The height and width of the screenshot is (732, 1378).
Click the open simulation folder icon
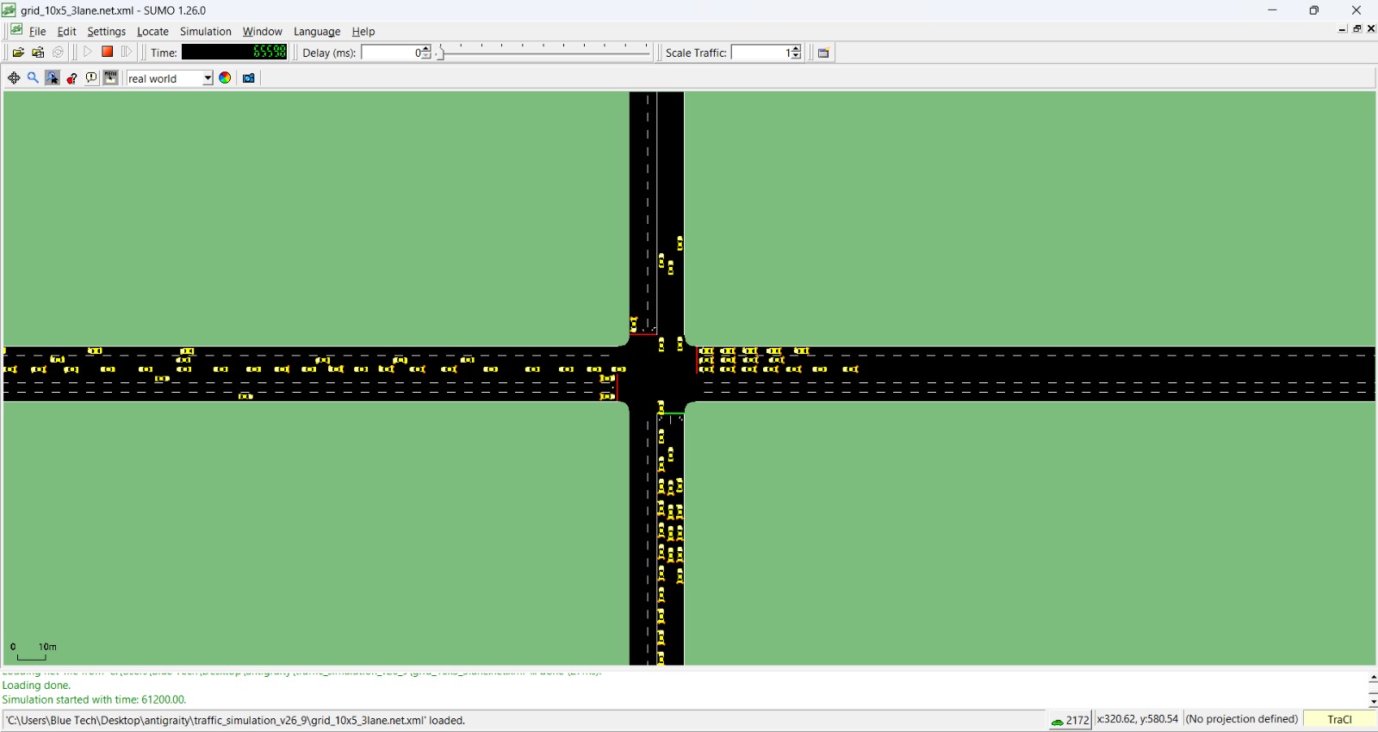tap(18, 53)
